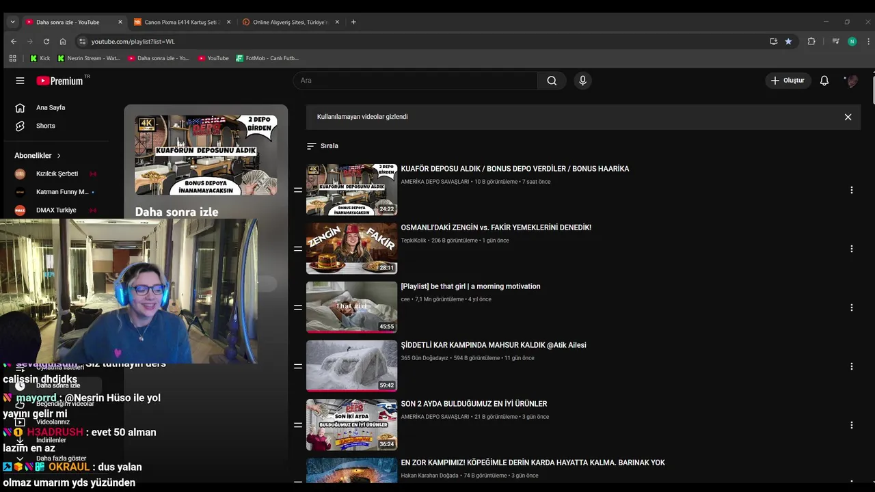
Task: Click the browser home button
Action: 63,41
